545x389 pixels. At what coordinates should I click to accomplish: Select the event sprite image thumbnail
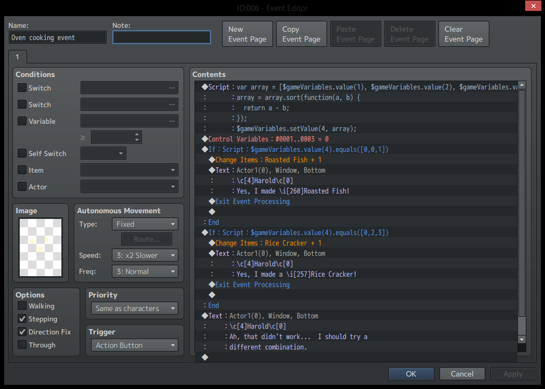click(41, 248)
